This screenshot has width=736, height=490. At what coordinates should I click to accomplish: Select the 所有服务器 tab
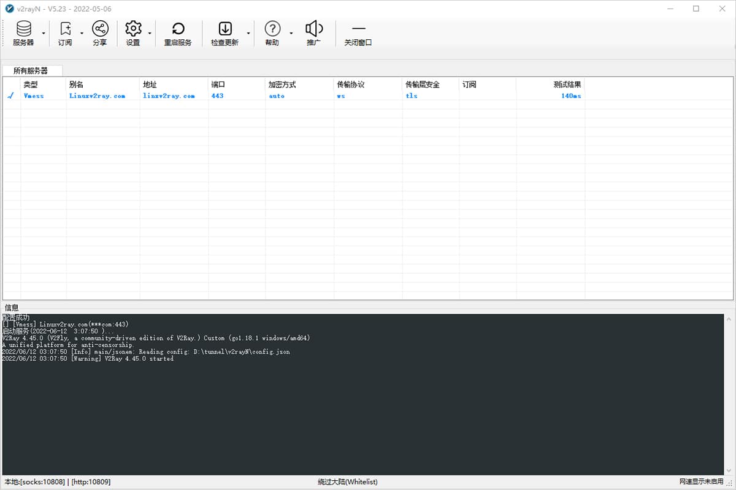(31, 70)
